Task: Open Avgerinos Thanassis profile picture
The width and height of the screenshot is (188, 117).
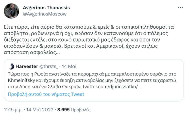Action: click(x=11, y=11)
